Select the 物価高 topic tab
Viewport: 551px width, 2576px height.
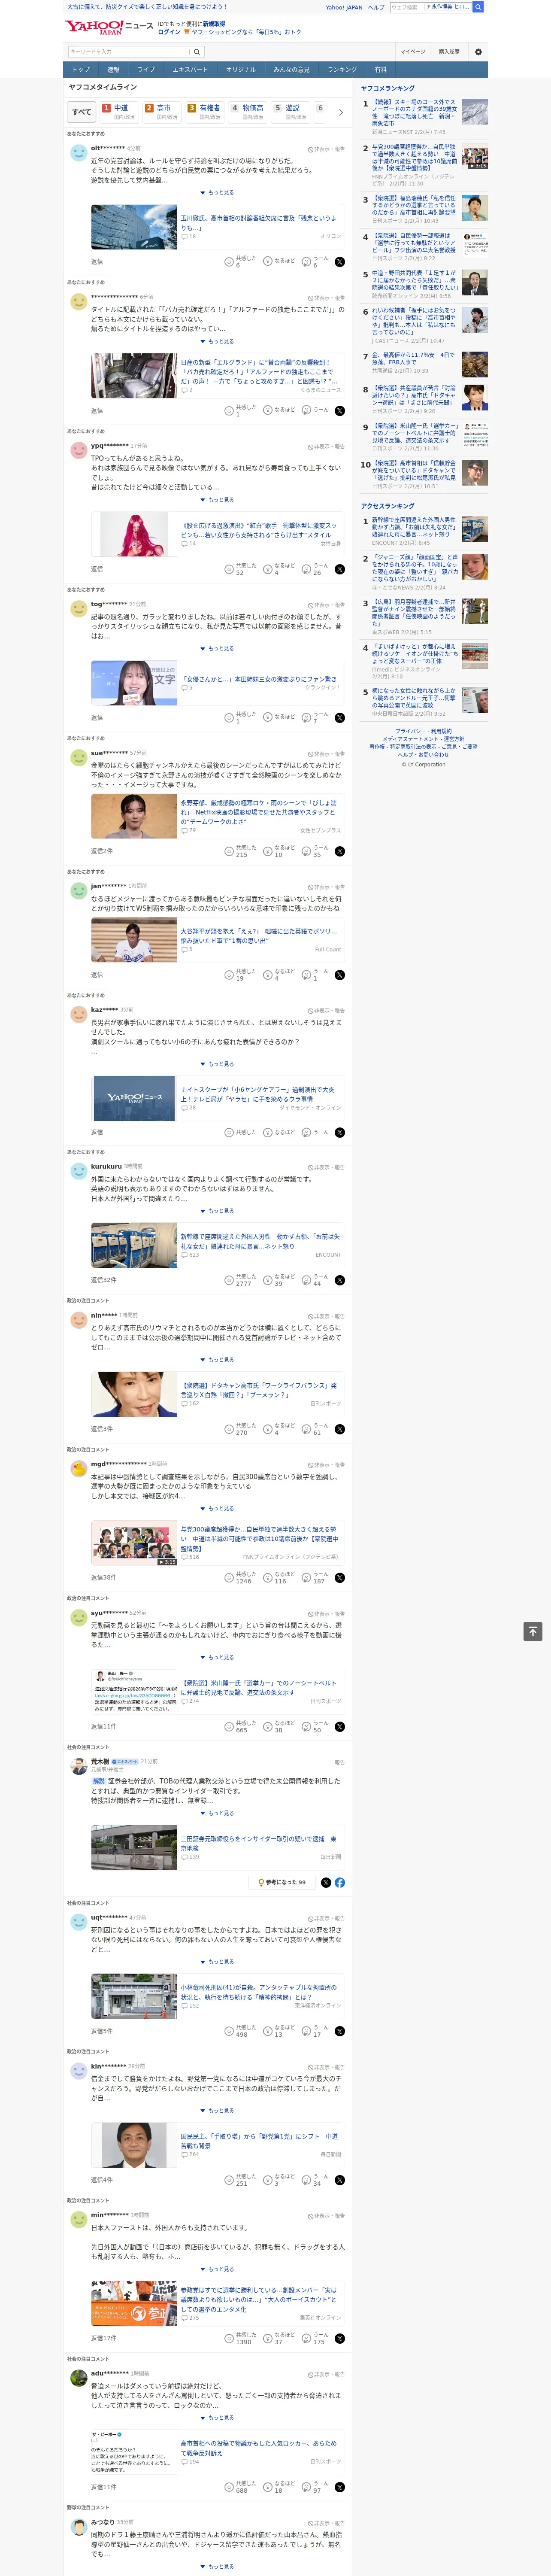click(x=247, y=112)
